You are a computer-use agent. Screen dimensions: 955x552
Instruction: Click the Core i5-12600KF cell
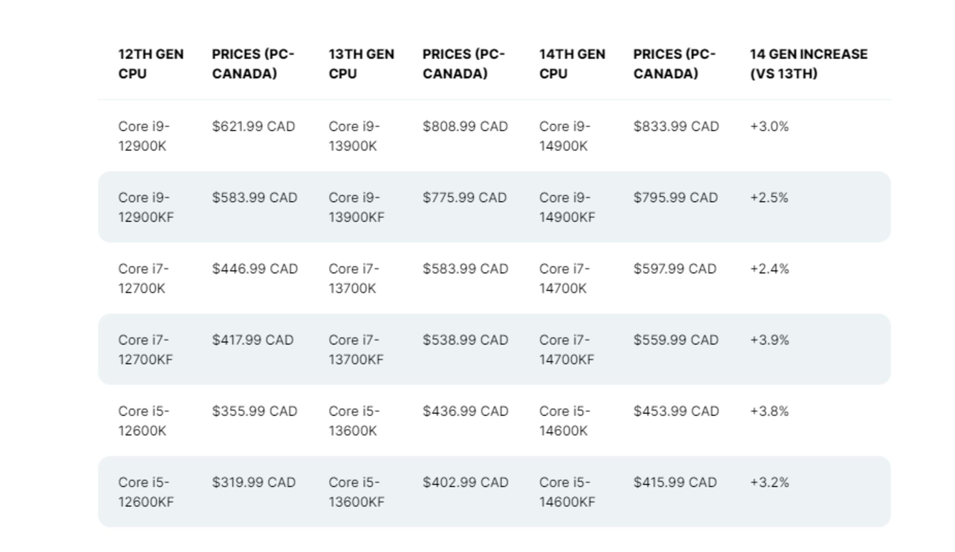[146, 491]
